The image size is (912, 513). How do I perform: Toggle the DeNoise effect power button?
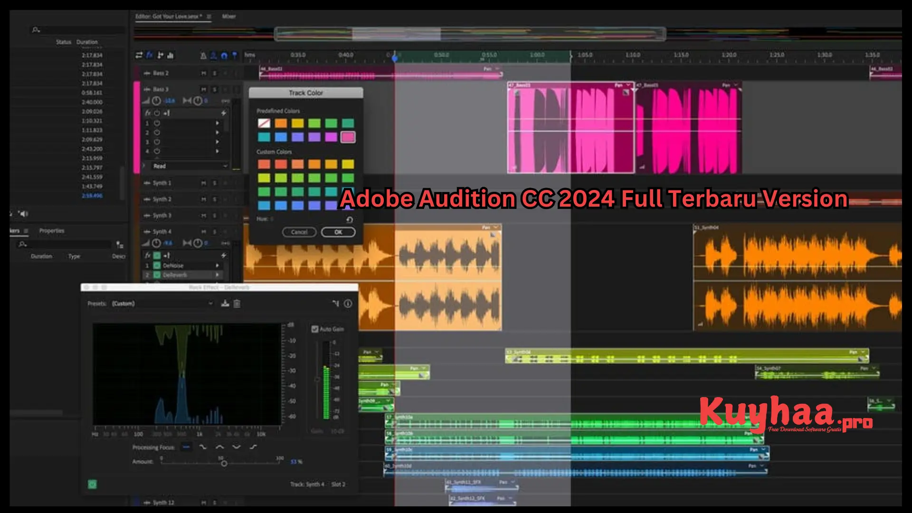coord(157,266)
